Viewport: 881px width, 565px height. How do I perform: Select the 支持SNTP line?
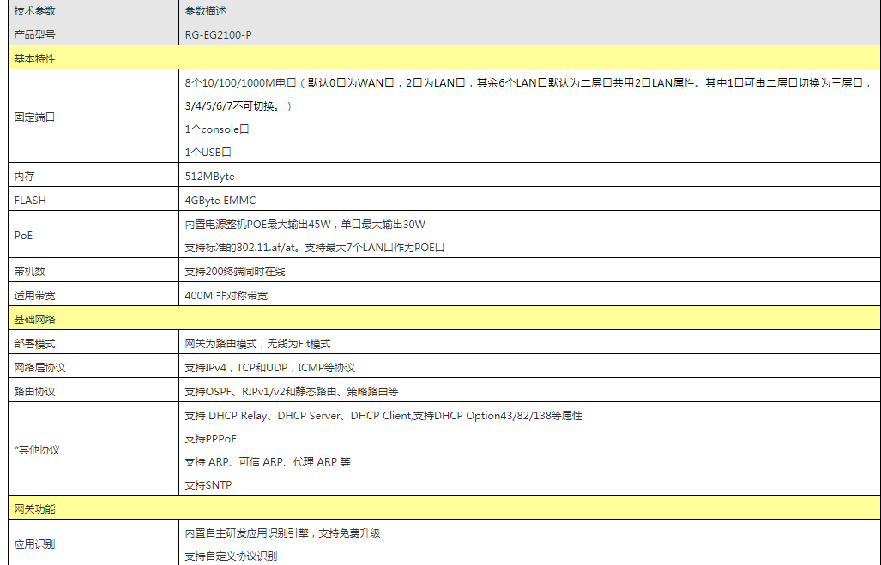coord(208,484)
